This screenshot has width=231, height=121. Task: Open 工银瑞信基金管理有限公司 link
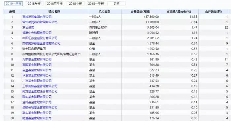coord(40,86)
